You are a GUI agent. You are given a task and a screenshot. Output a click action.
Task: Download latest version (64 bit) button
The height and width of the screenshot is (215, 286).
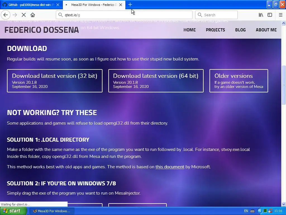coord(156,81)
